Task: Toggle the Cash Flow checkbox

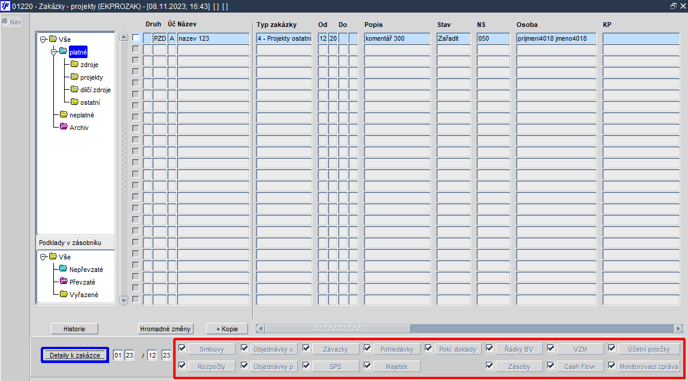Action: pyautogui.click(x=551, y=365)
